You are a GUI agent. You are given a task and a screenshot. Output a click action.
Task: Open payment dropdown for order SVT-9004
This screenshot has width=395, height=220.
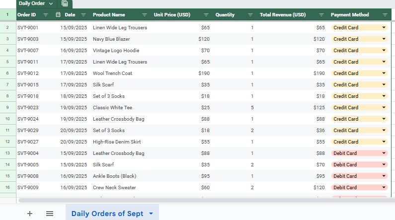click(x=384, y=153)
